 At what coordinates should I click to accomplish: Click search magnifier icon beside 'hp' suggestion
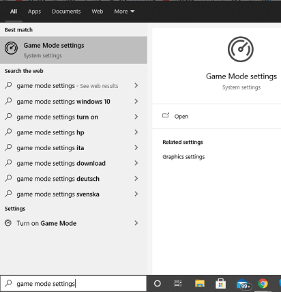coord(8,132)
